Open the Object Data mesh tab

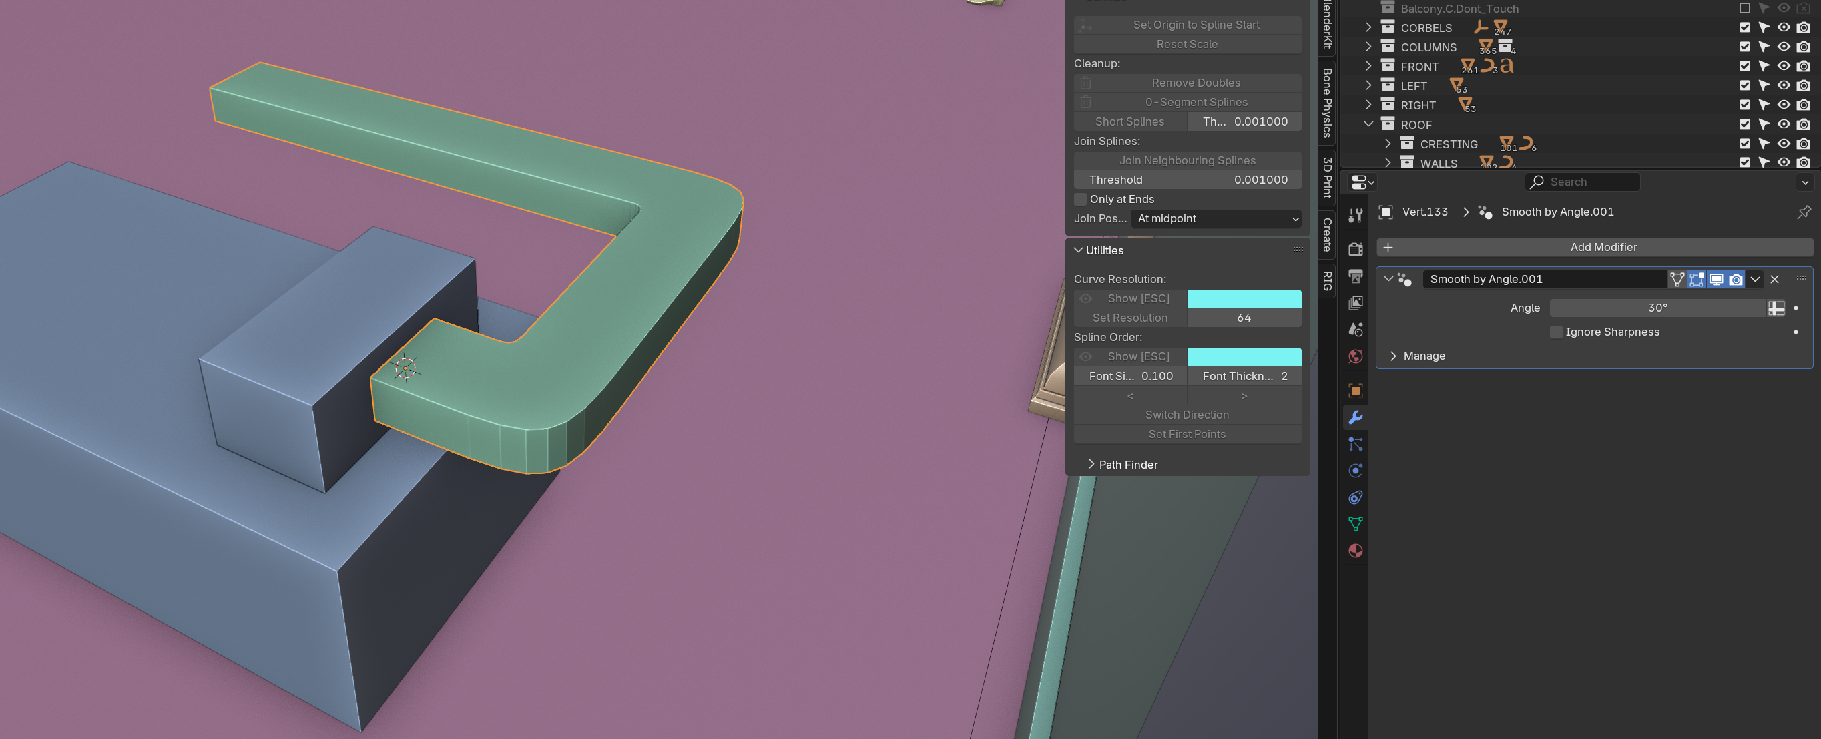[1355, 524]
